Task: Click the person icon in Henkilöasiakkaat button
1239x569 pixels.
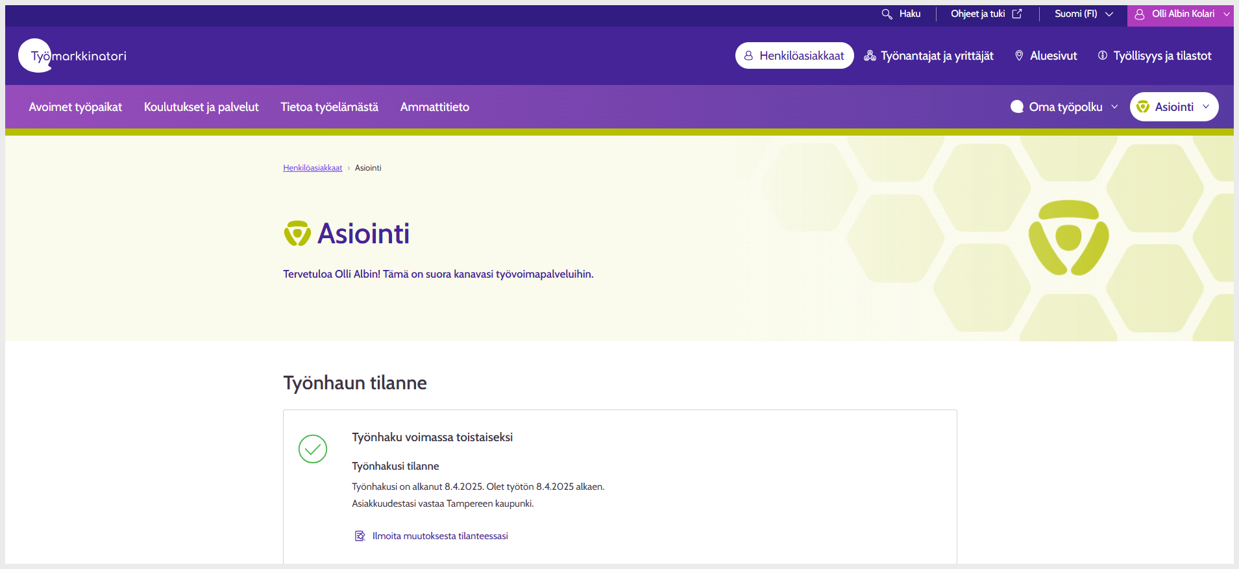Action: coord(748,56)
